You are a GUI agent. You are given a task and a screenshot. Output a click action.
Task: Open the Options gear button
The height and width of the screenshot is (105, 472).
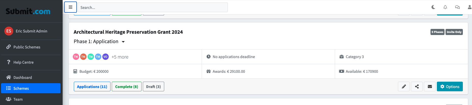450,86
